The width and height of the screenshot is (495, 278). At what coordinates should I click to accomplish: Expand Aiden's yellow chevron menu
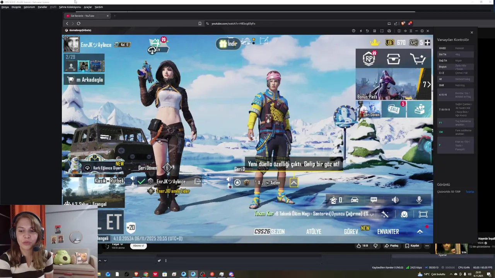point(294,183)
